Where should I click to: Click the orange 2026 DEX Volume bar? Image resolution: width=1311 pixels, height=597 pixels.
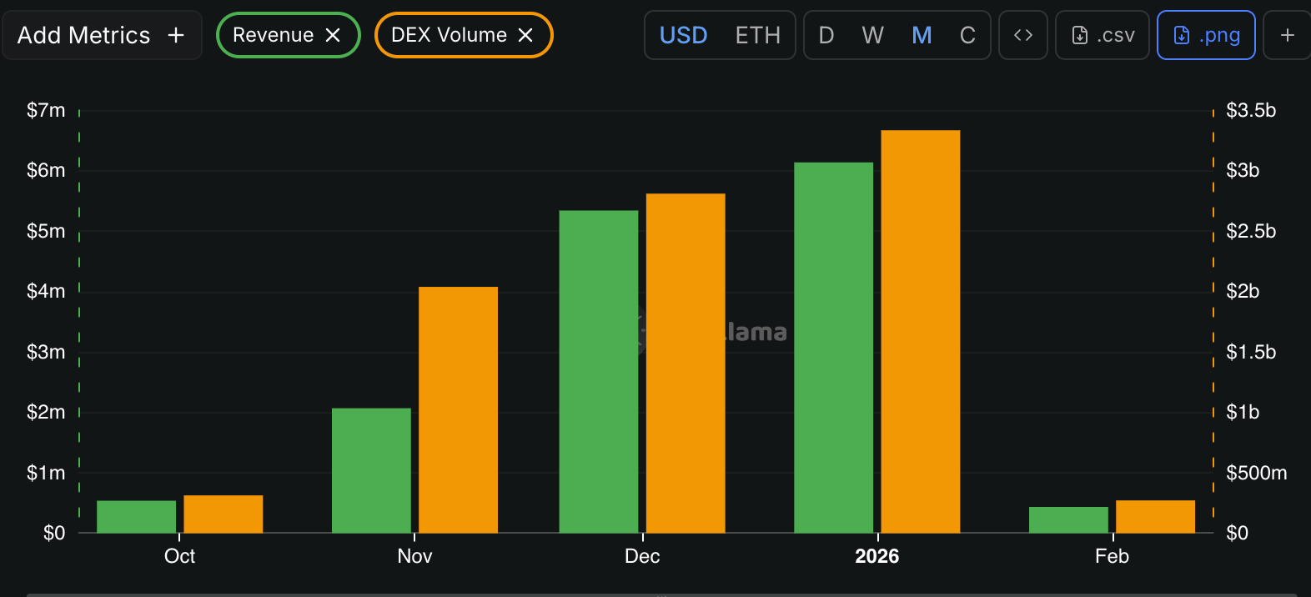[x=921, y=332]
